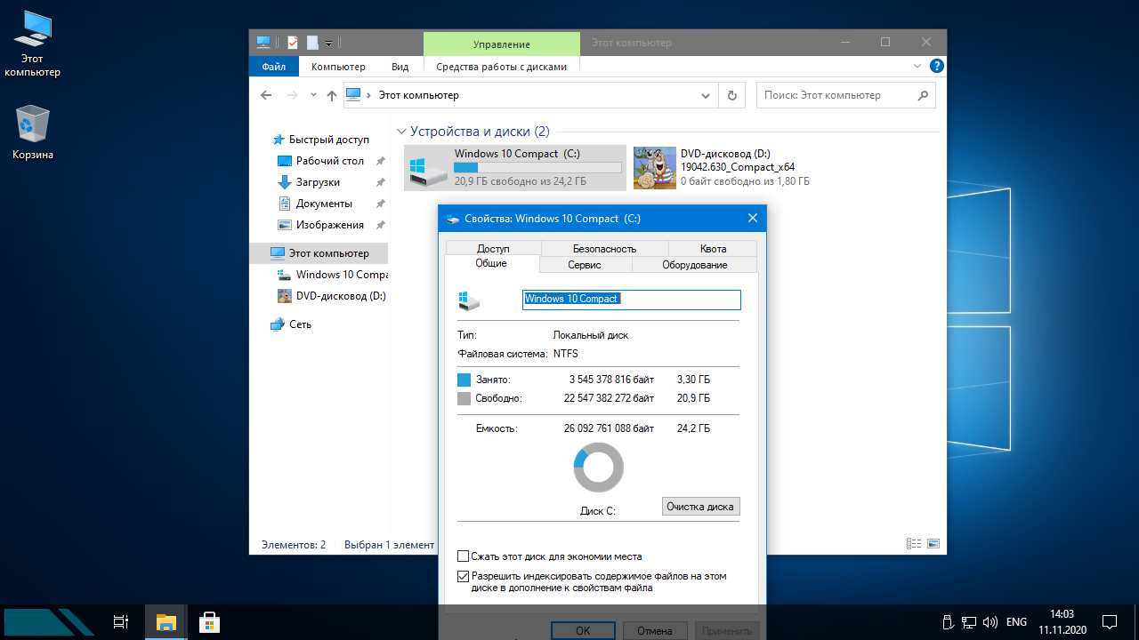This screenshot has width=1139, height=640.
Task: Click the New folder quick access icon
Action: (312, 42)
